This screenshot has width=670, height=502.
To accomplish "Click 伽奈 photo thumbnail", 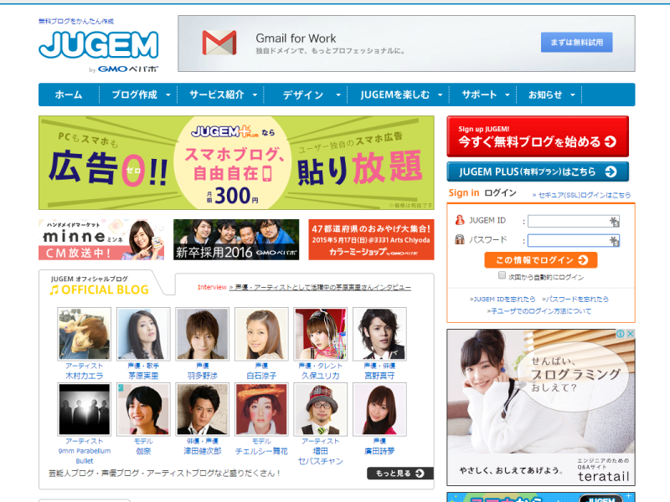I will 143,409.
